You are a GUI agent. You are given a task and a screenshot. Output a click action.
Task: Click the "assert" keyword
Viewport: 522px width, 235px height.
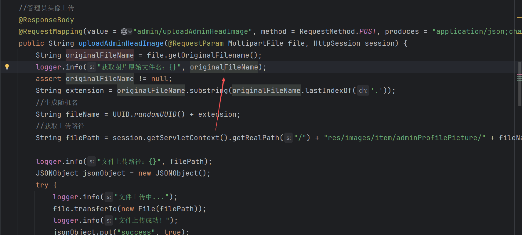[x=49, y=79]
